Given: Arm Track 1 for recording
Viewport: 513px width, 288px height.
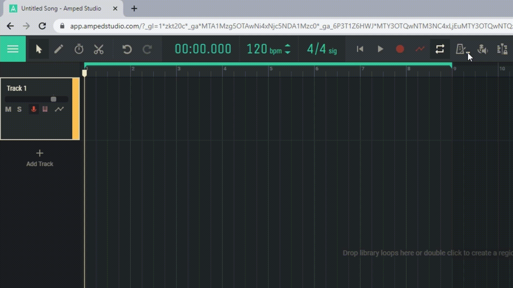Looking at the screenshot, I should click(34, 109).
